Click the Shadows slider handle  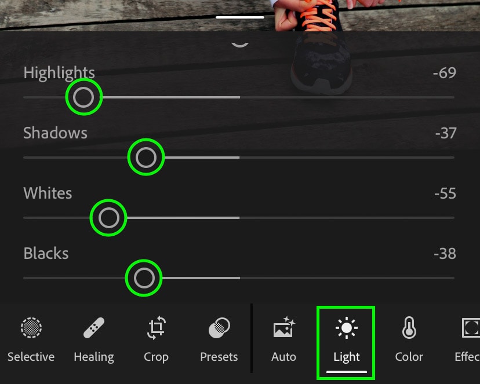146,158
